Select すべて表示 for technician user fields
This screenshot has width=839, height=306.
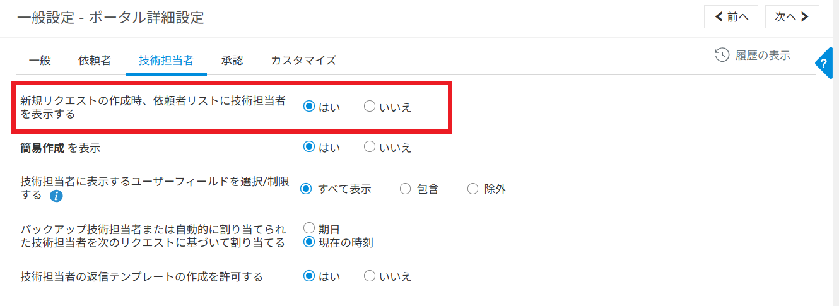[307, 189]
